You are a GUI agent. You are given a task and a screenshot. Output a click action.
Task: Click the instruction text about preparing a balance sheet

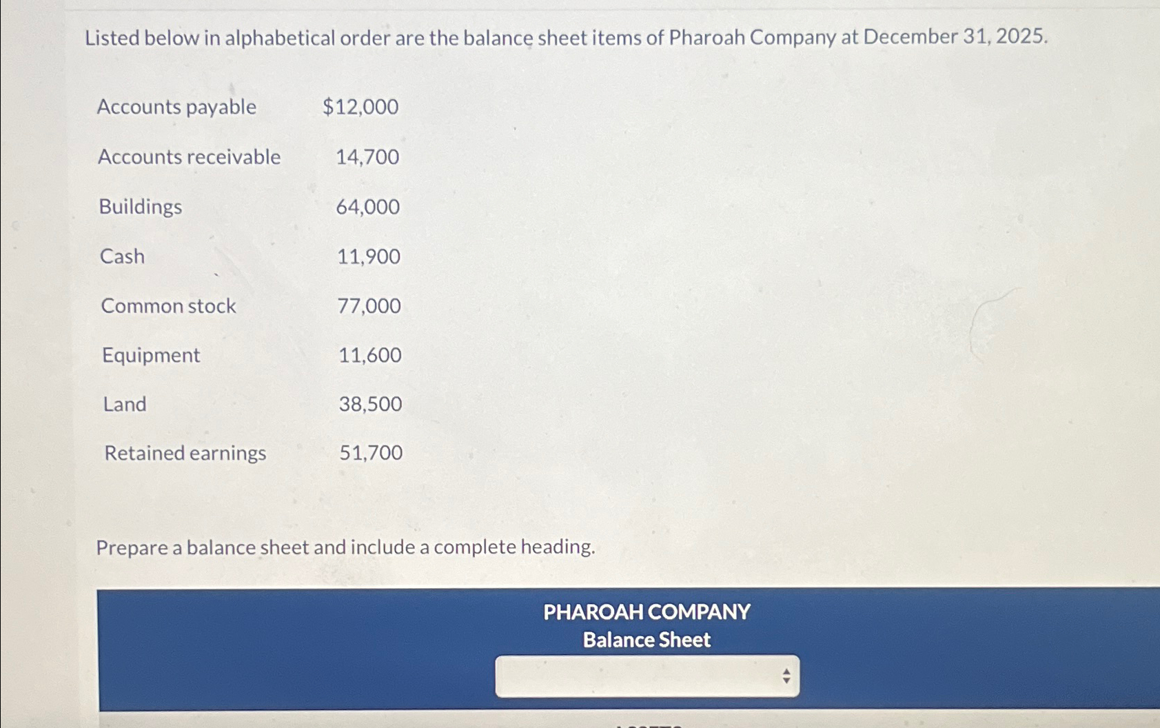tap(345, 547)
